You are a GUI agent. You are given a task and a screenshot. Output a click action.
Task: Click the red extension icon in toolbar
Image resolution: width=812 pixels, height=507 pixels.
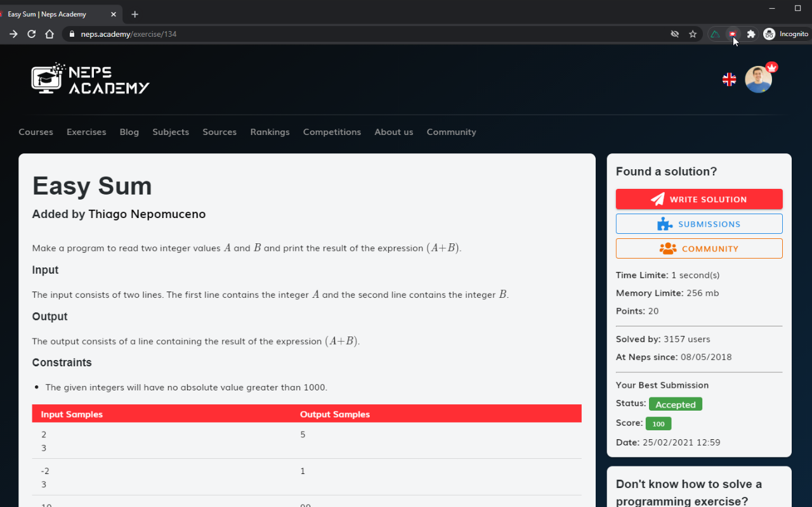click(733, 34)
